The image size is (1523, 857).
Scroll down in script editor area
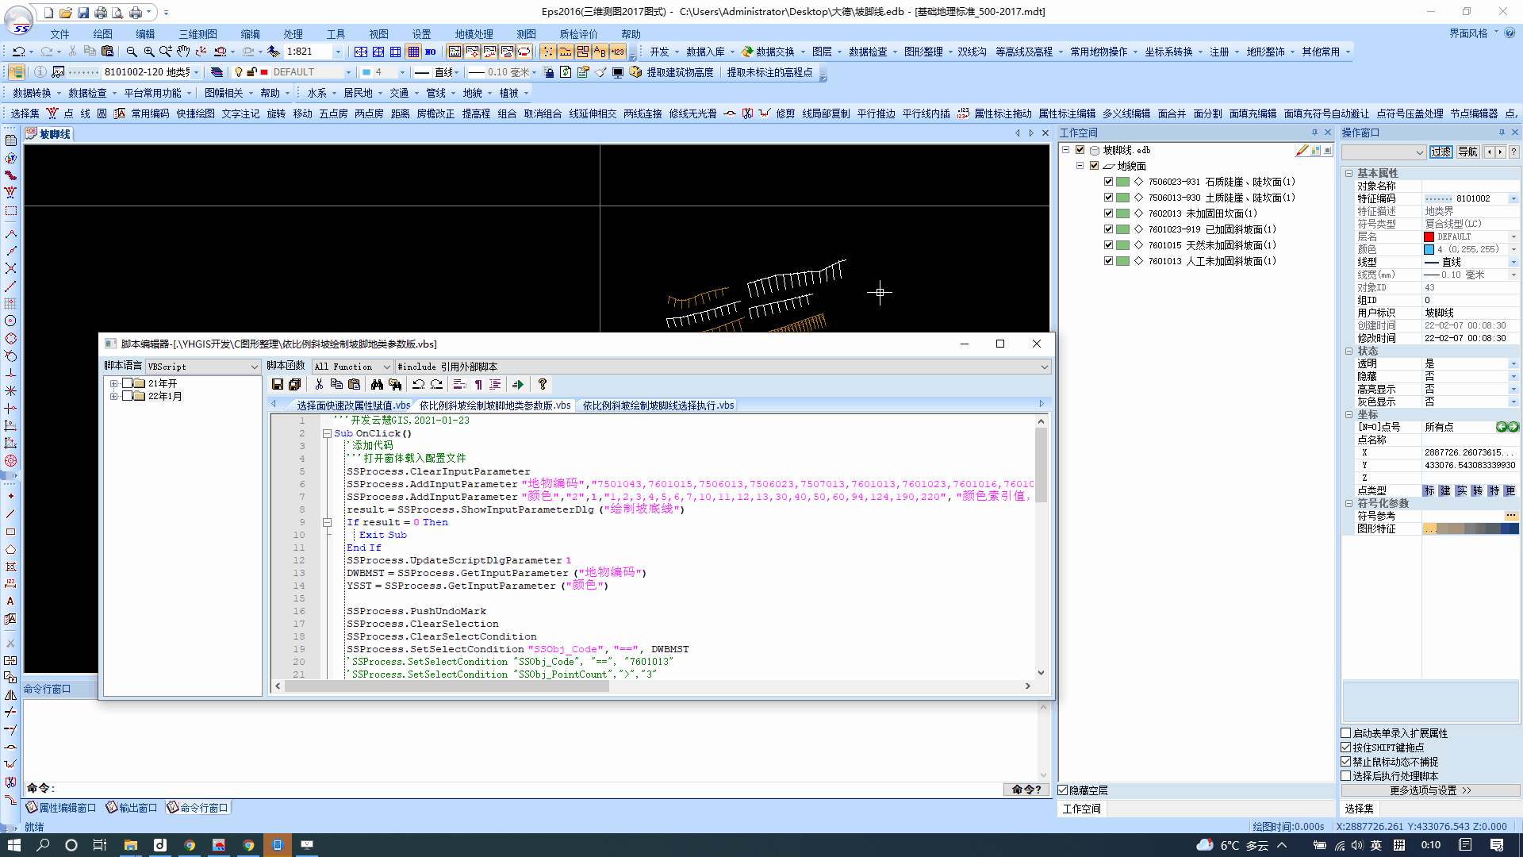click(1041, 672)
